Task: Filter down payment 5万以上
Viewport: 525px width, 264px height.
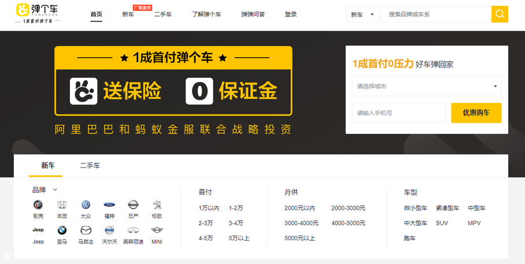Action: point(239,239)
